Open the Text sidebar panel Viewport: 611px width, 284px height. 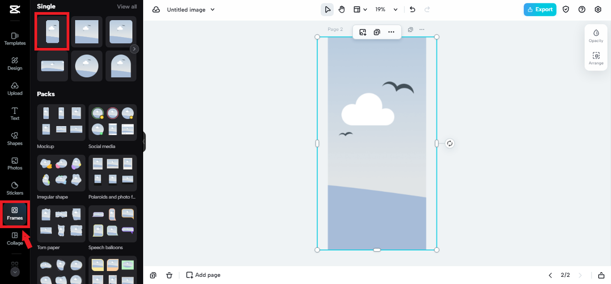point(15,114)
